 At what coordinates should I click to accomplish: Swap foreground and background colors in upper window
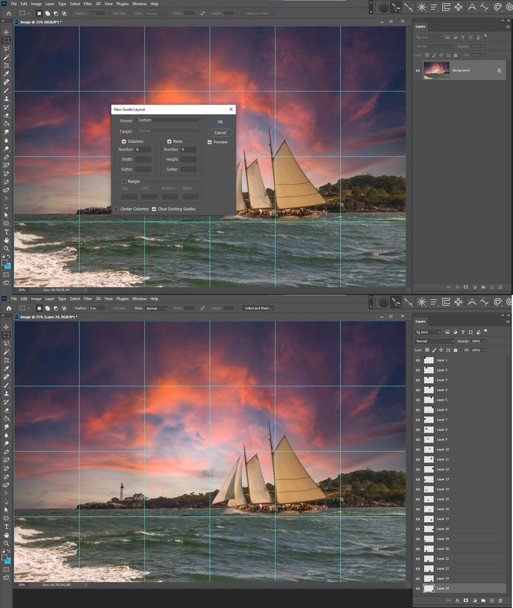[9, 256]
